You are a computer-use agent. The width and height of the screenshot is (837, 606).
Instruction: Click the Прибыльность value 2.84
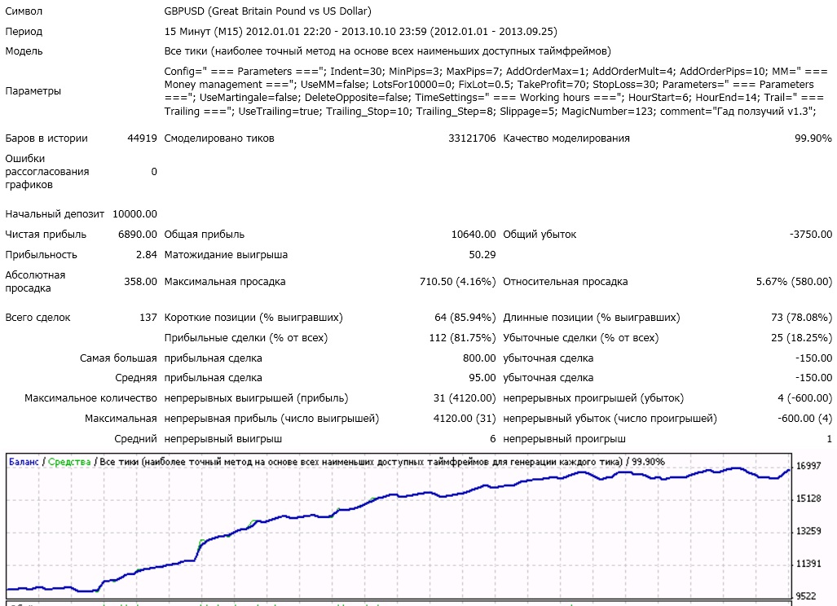(x=146, y=255)
